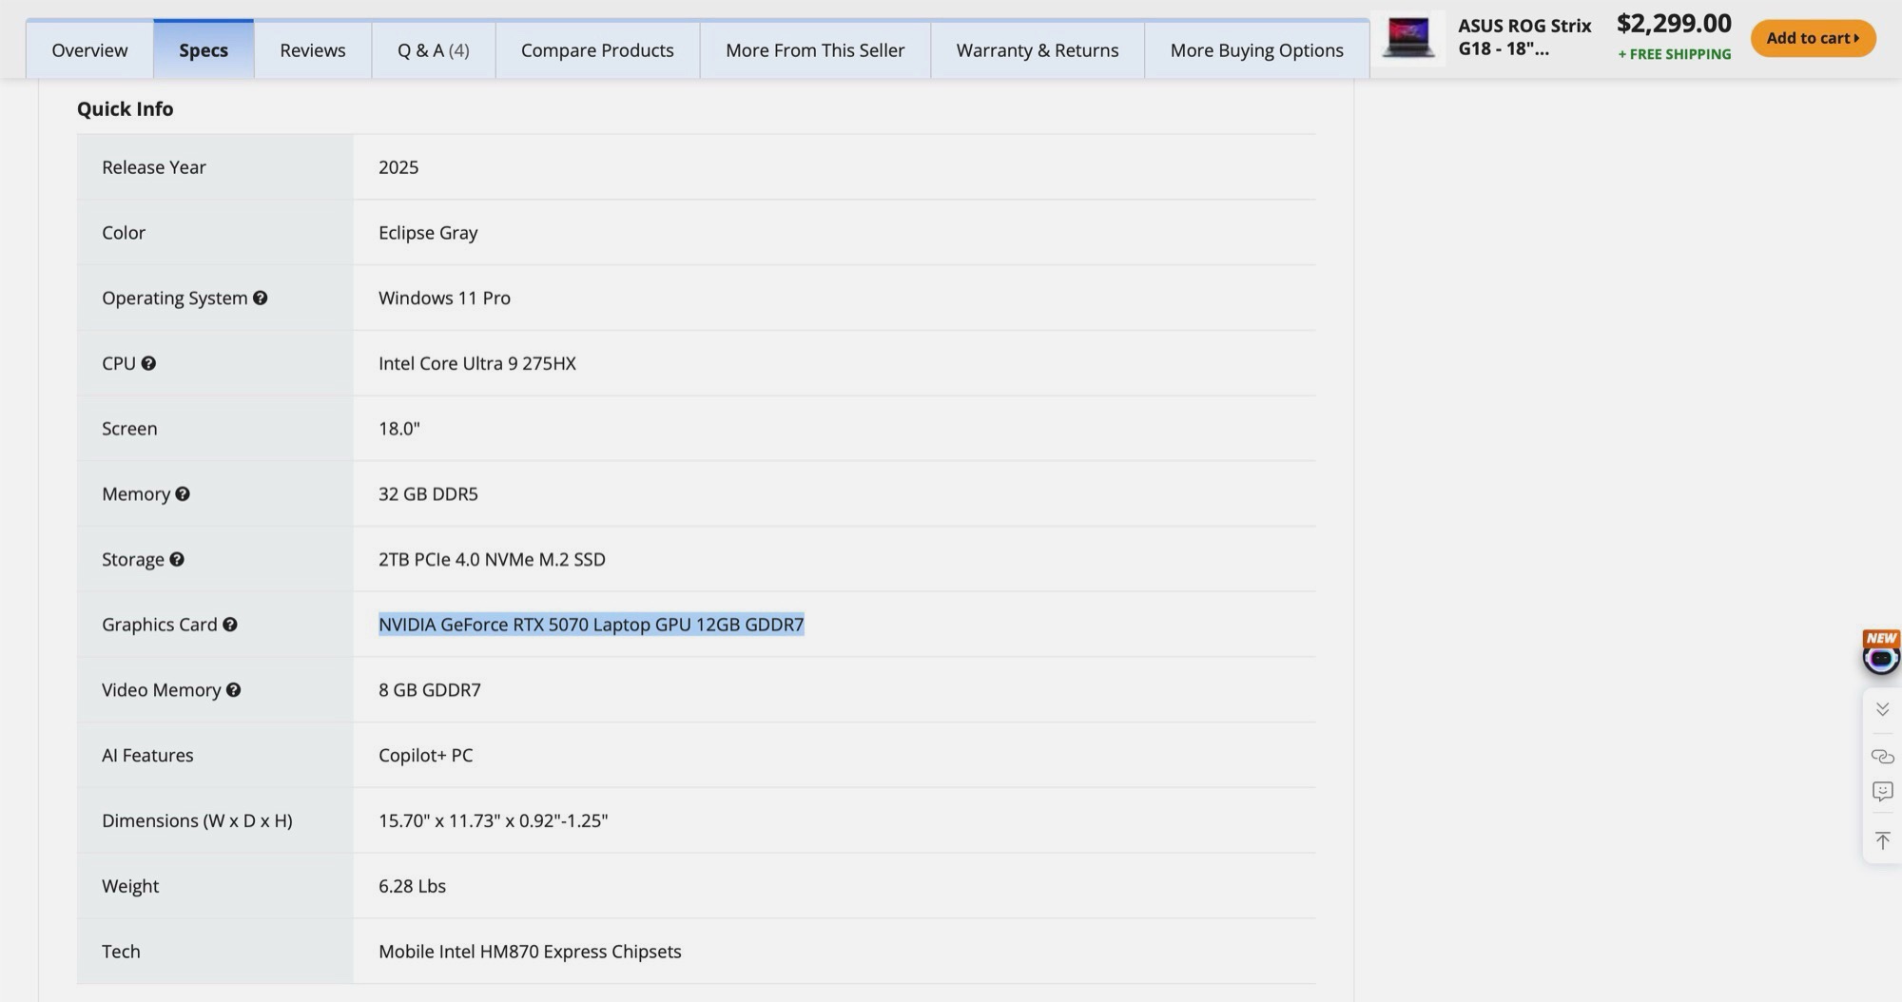Click the Video Memory question mark icon
Viewport: 1902px width, 1002px height.
point(233,690)
